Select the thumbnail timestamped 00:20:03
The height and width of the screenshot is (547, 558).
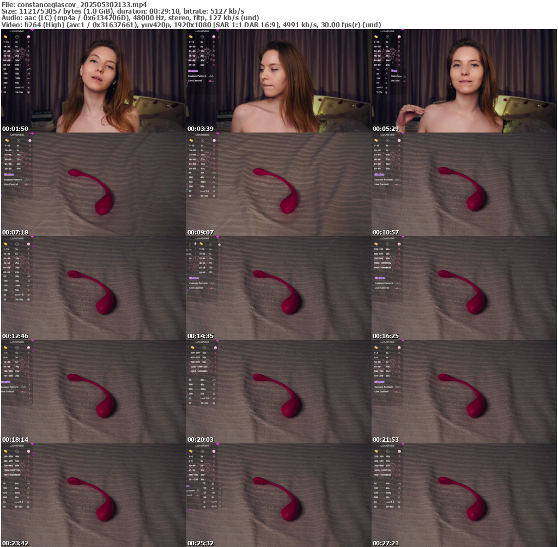[278, 392]
